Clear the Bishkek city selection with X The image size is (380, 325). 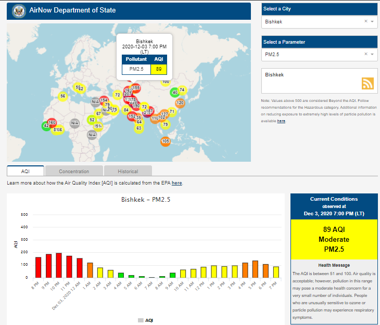pos(365,22)
